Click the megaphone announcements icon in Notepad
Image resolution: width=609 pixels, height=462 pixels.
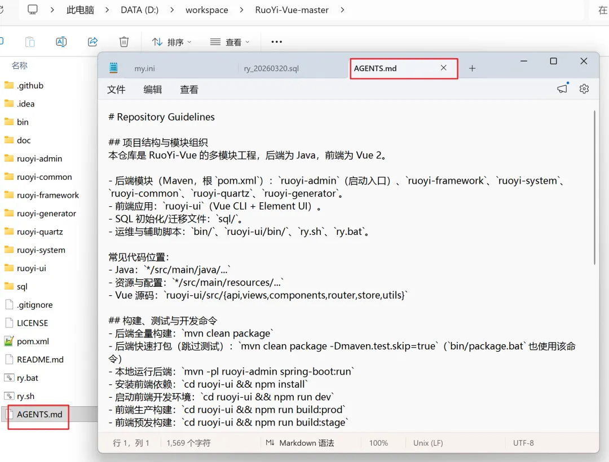pyautogui.click(x=562, y=88)
